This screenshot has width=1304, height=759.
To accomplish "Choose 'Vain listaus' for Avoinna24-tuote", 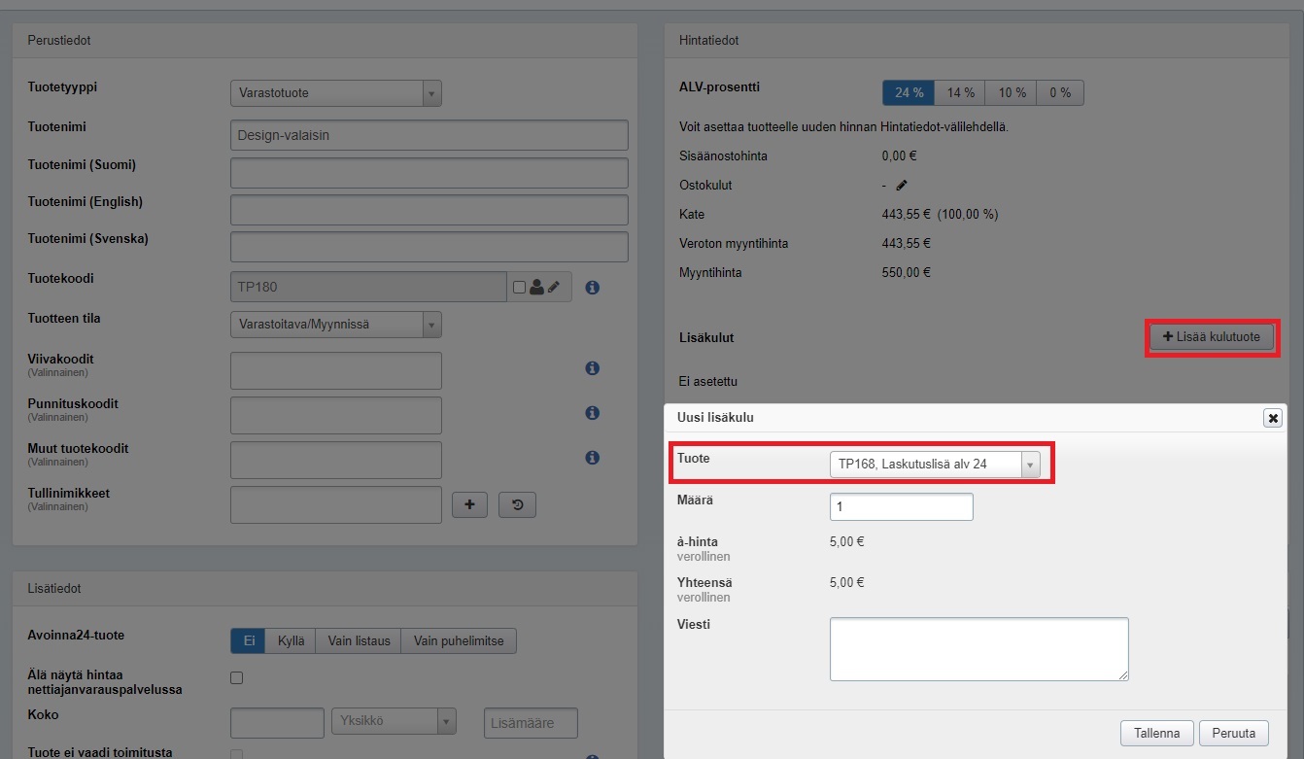I will pos(359,640).
